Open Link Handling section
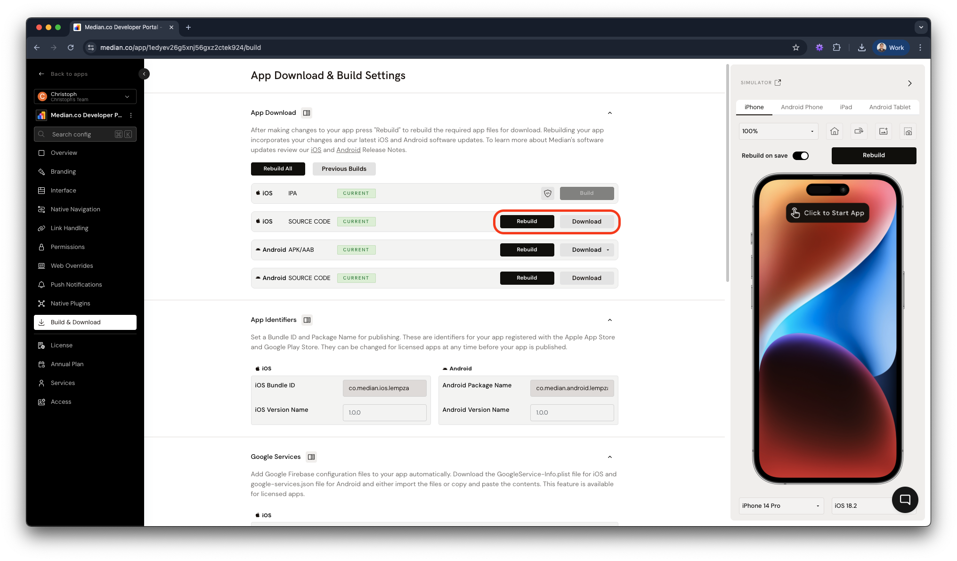The width and height of the screenshot is (957, 561). 85,228
